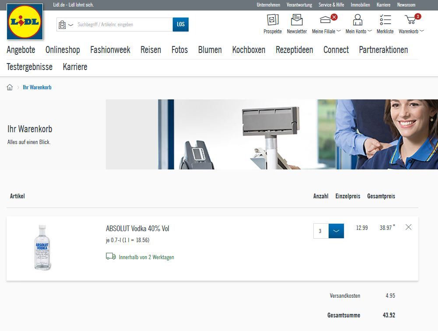Open the Warenkorb cart icon
Viewport: 438px width, 331px height.
(410, 20)
